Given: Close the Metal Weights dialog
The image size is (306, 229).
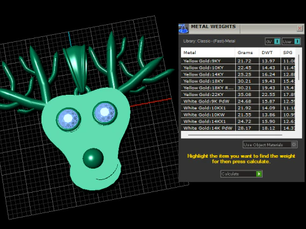Looking at the screenshot, I should [x=300, y=28].
